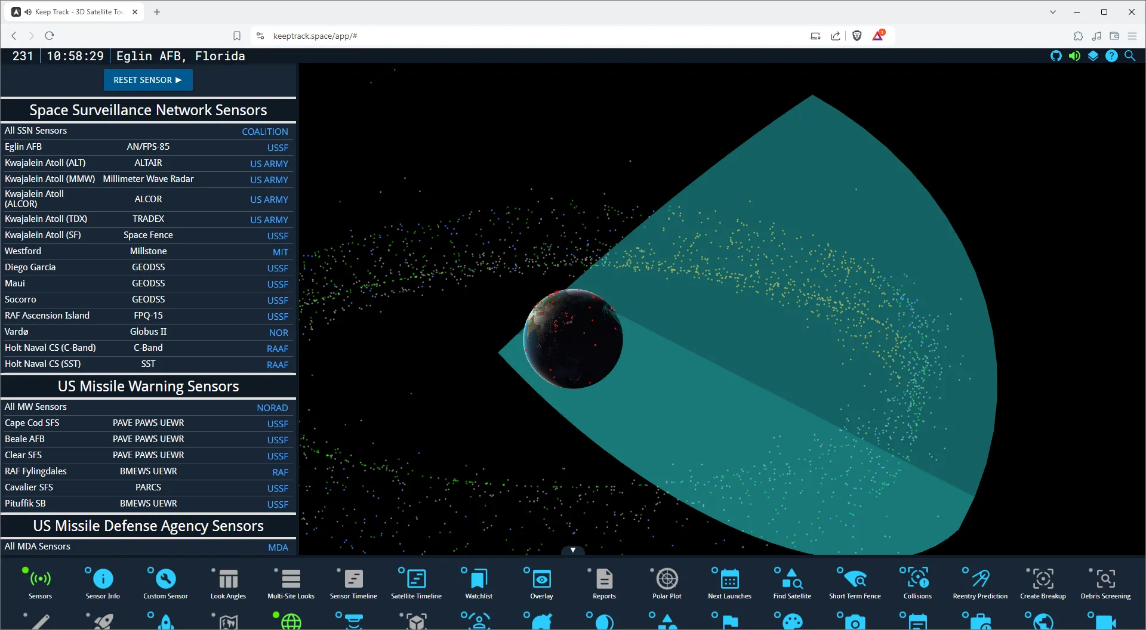Screen dimensions: 1146x630
Task: Open the Custom Sensor tool
Action: point(165,583)
